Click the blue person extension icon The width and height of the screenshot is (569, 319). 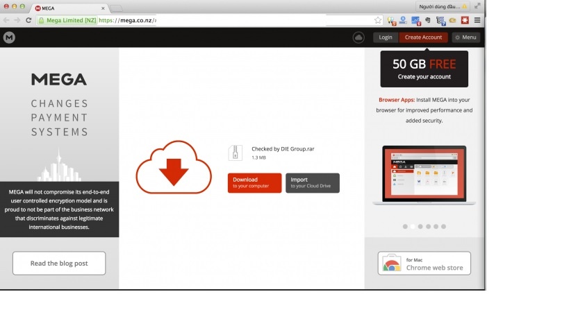tap(403, 20)
